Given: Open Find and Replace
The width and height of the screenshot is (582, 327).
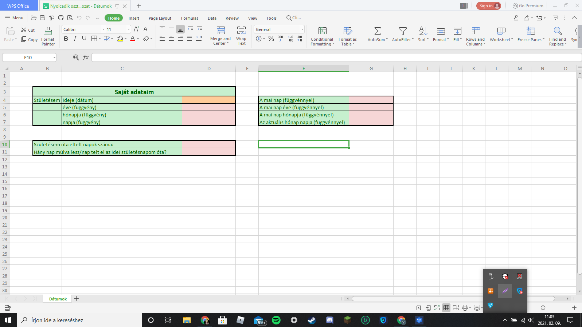Looking at the screenshot, I should [558, 31].
